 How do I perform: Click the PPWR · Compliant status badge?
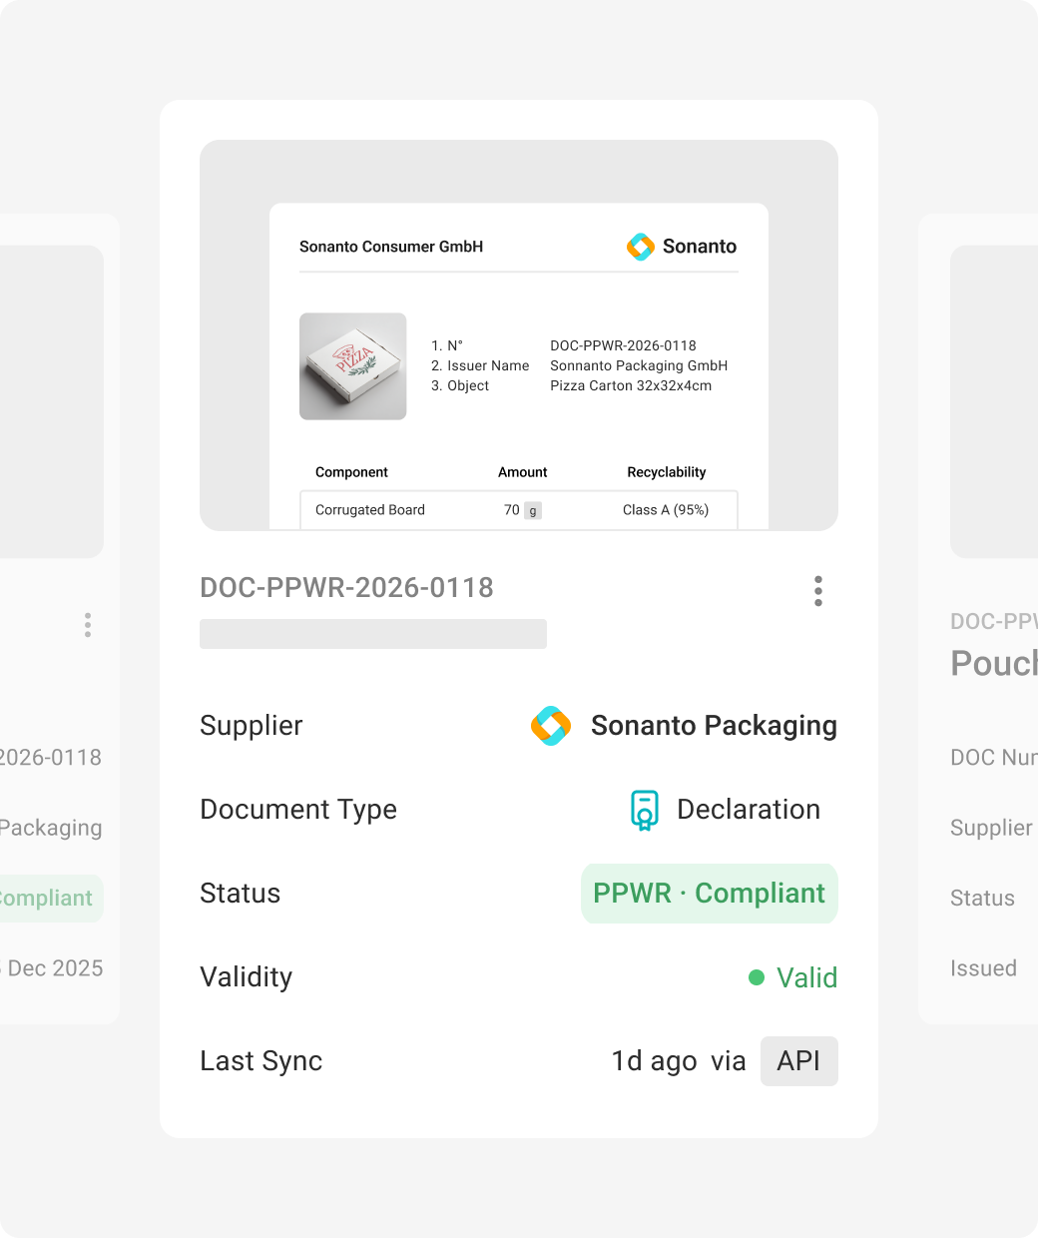tap(709, 894)
